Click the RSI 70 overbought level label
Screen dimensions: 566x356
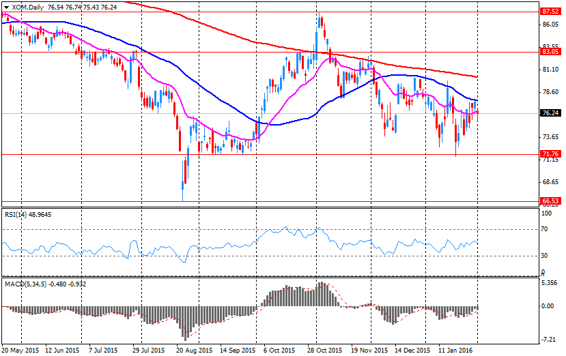click(x=544, y=229)
